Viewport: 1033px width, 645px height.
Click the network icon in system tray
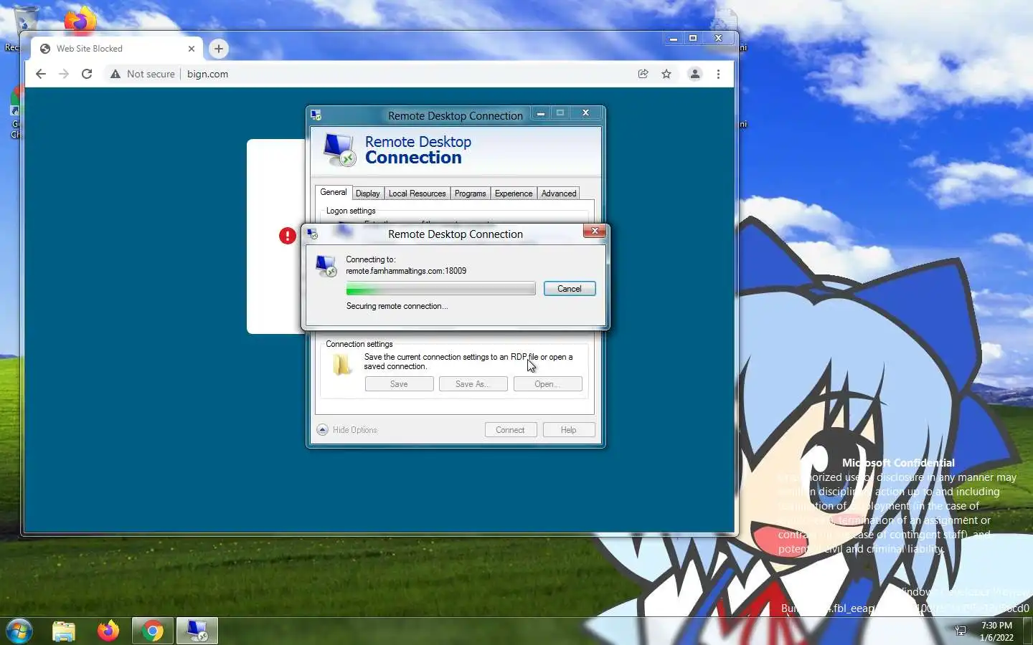(961, 631)
